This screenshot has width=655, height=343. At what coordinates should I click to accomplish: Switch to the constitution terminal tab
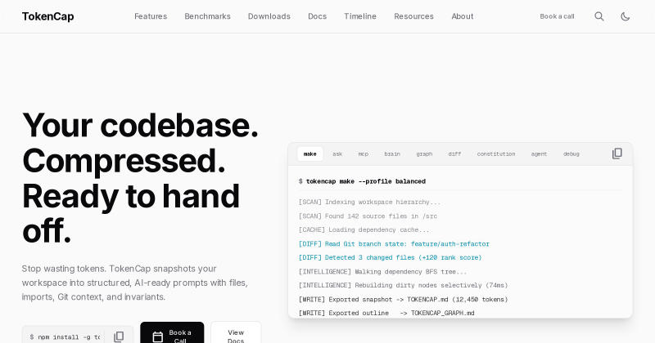tap(496, 154)
